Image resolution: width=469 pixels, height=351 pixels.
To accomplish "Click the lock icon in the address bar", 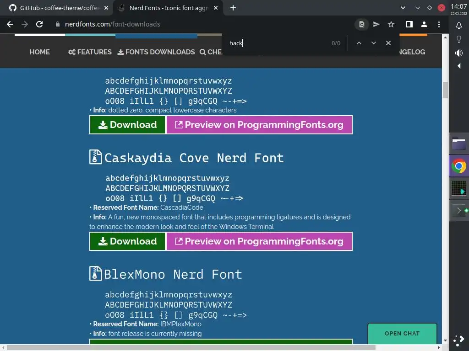I will [x=58, y=24].
